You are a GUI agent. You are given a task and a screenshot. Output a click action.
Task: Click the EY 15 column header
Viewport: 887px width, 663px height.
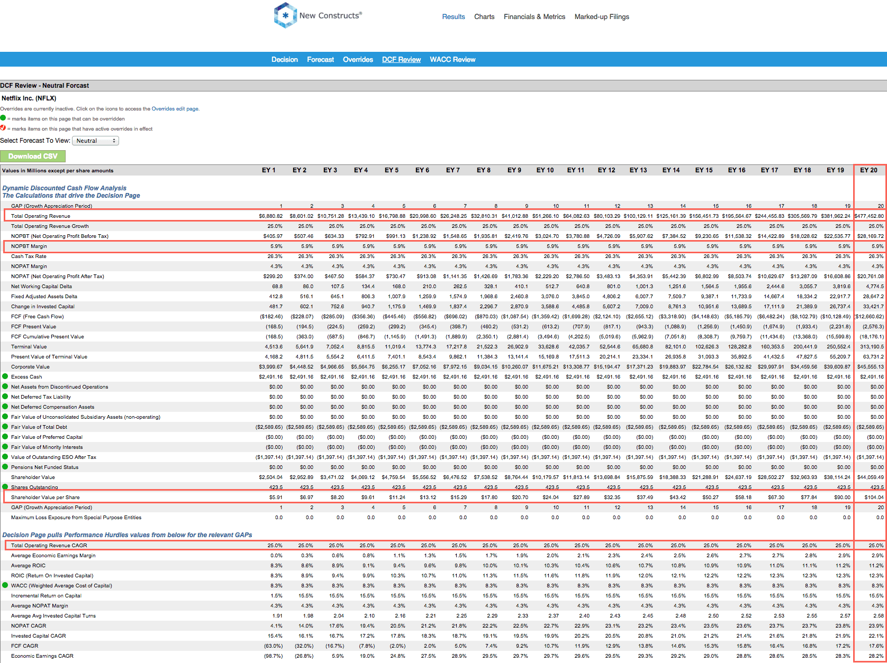704,170
